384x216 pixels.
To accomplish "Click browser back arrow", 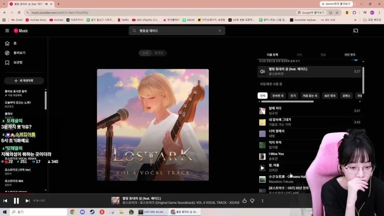I will pos(5,12).
